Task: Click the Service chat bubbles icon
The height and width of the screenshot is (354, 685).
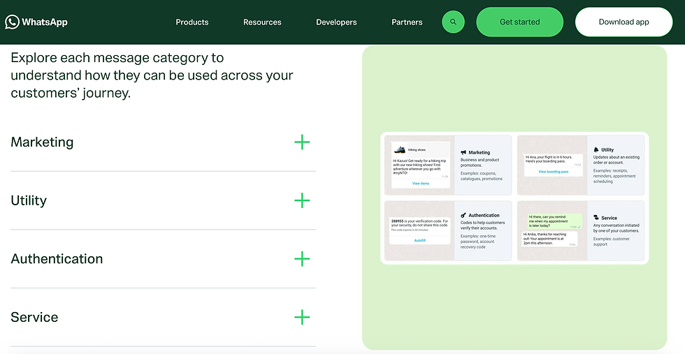Action: pyautogui.click(x=596, y=217)
